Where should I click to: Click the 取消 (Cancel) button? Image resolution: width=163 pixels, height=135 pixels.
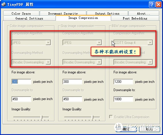149,129
